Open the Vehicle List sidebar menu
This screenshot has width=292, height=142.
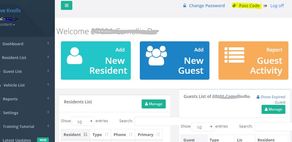click(x=14, y=85)
